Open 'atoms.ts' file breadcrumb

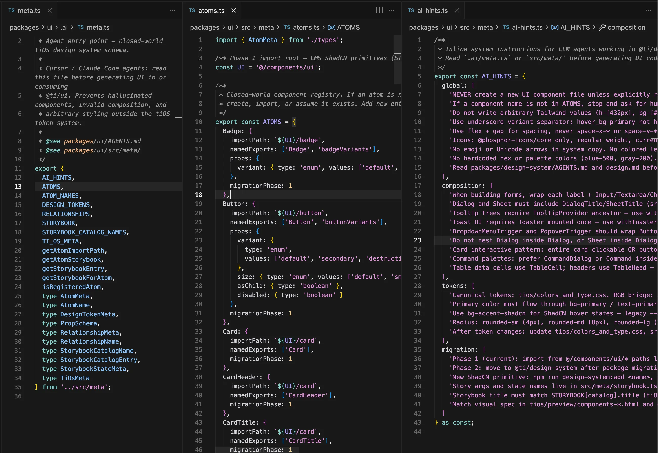click(306, 27)
